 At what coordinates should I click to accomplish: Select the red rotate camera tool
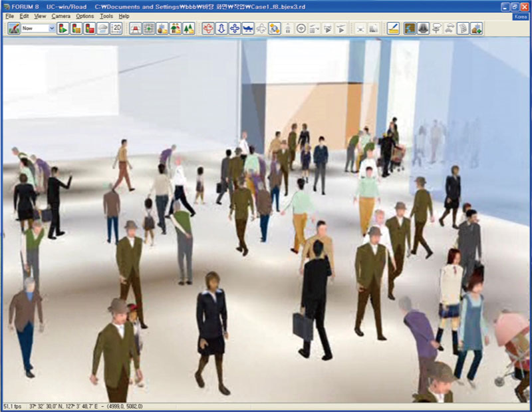point(208,29)
